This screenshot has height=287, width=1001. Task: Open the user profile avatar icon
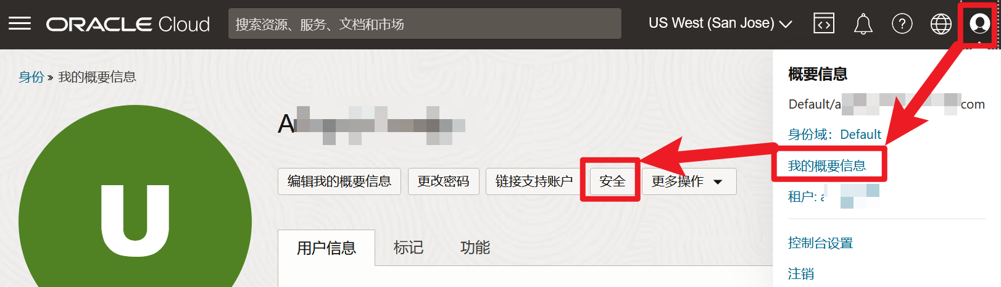coord(979,23)
